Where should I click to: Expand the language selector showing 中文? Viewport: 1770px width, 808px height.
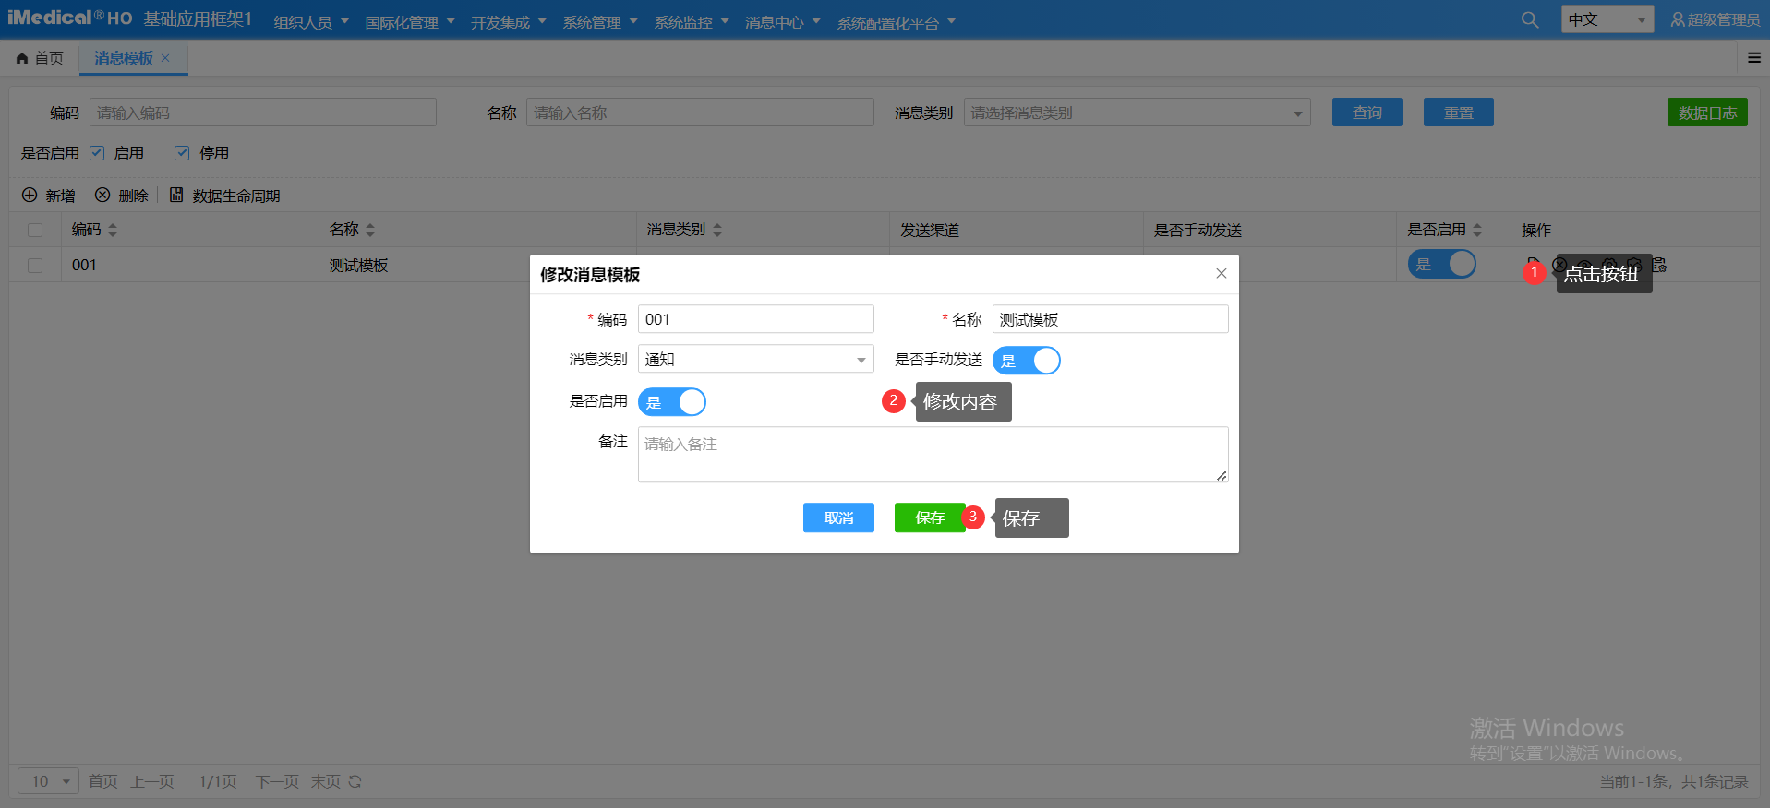[x=1607, y=19]
